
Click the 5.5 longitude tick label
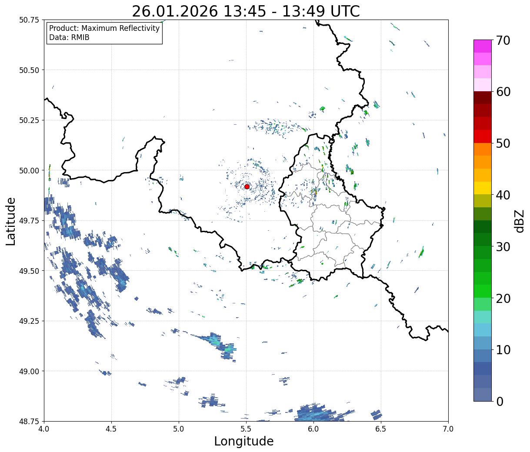click(x=246, y=429)
